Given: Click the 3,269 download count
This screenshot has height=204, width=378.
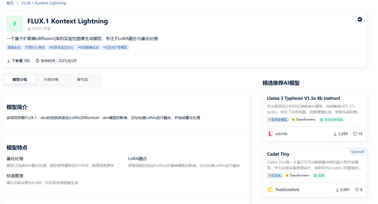Looking at the screenshot, I should click(x=343, y=134).
